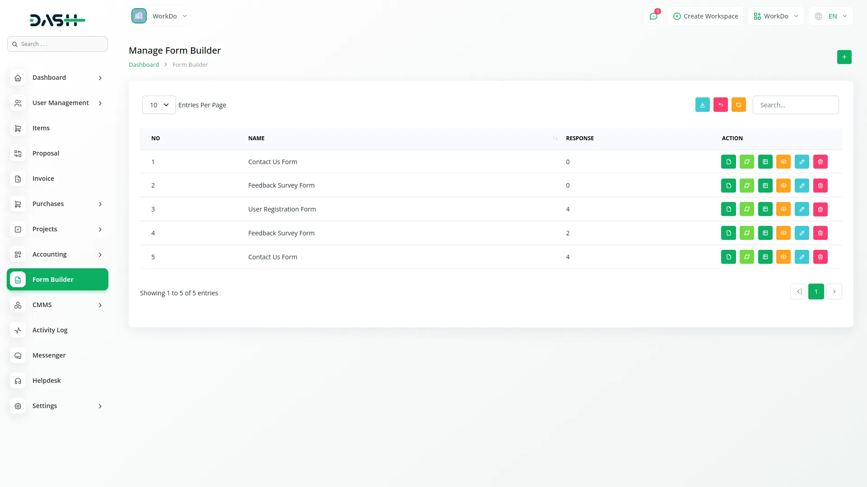Click the pink undo arrow icon
867x487 pixels.
[x=720, y=105]
